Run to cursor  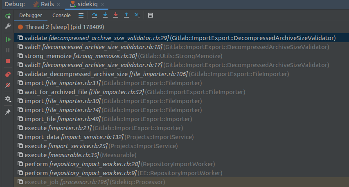[137, 15]
